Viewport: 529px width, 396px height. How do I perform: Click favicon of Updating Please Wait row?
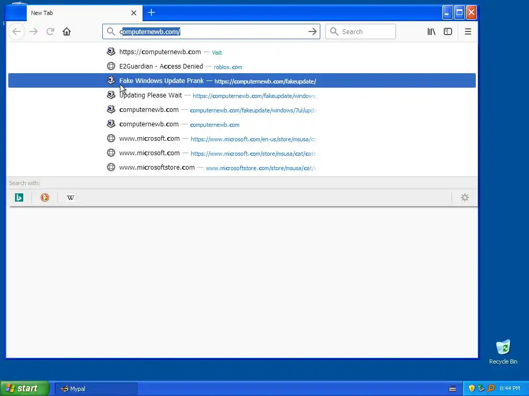click(111, 95)
